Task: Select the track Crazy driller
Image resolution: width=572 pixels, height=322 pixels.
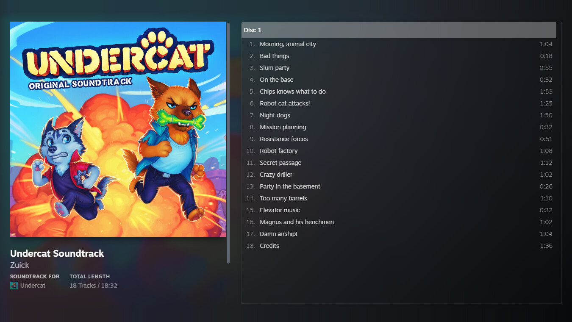Action: (x=276, y=174)
